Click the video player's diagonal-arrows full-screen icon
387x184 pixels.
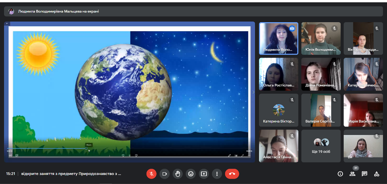point(243,156)
